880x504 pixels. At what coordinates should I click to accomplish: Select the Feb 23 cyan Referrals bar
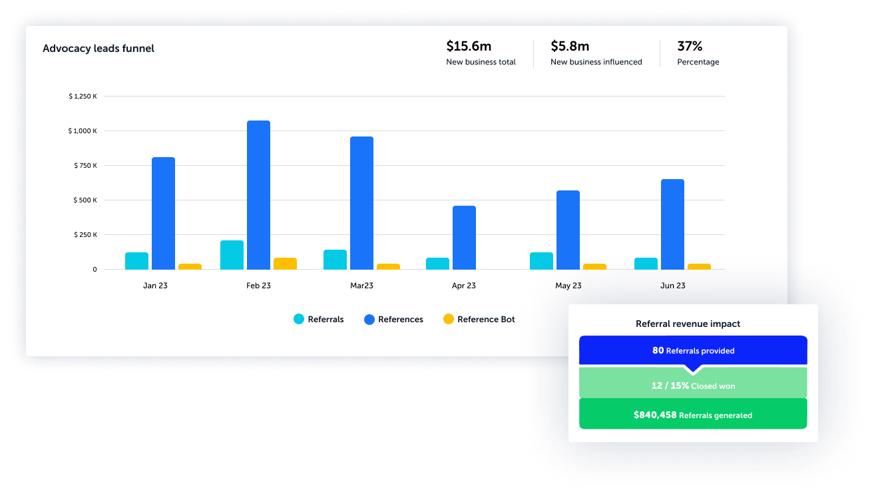pyautogui.click(x=232, y=255)
